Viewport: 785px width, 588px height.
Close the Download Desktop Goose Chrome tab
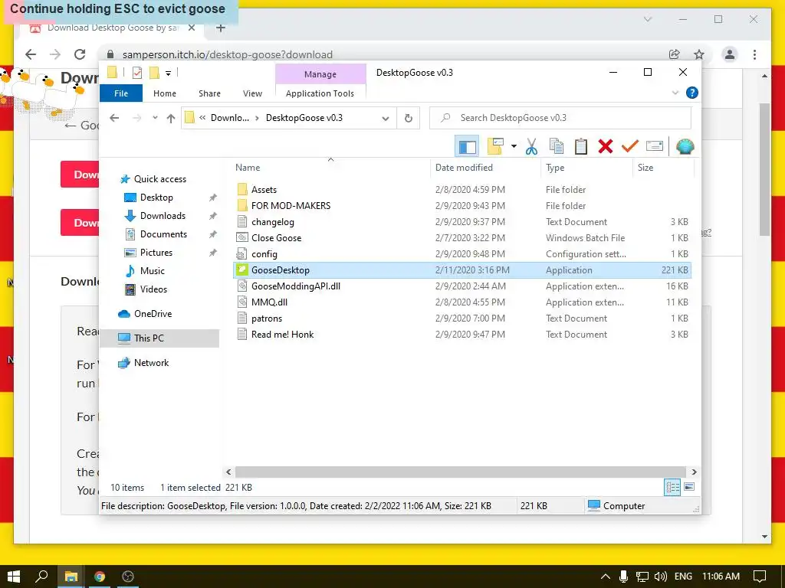tap(191, 28)
